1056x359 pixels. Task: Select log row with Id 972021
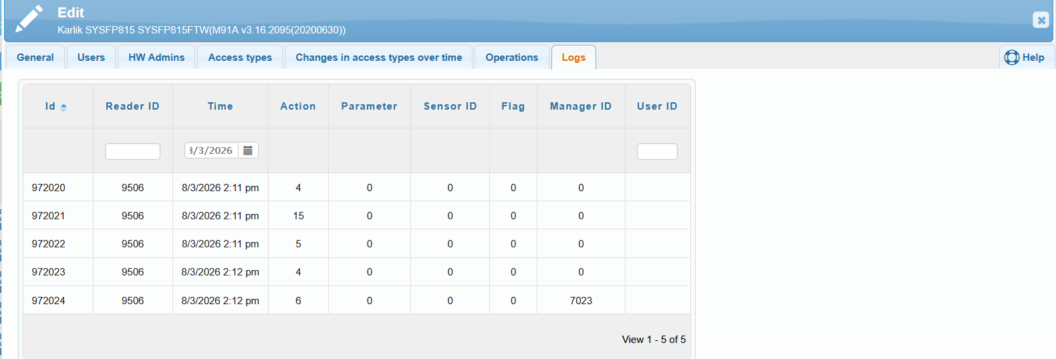point(357,216)
